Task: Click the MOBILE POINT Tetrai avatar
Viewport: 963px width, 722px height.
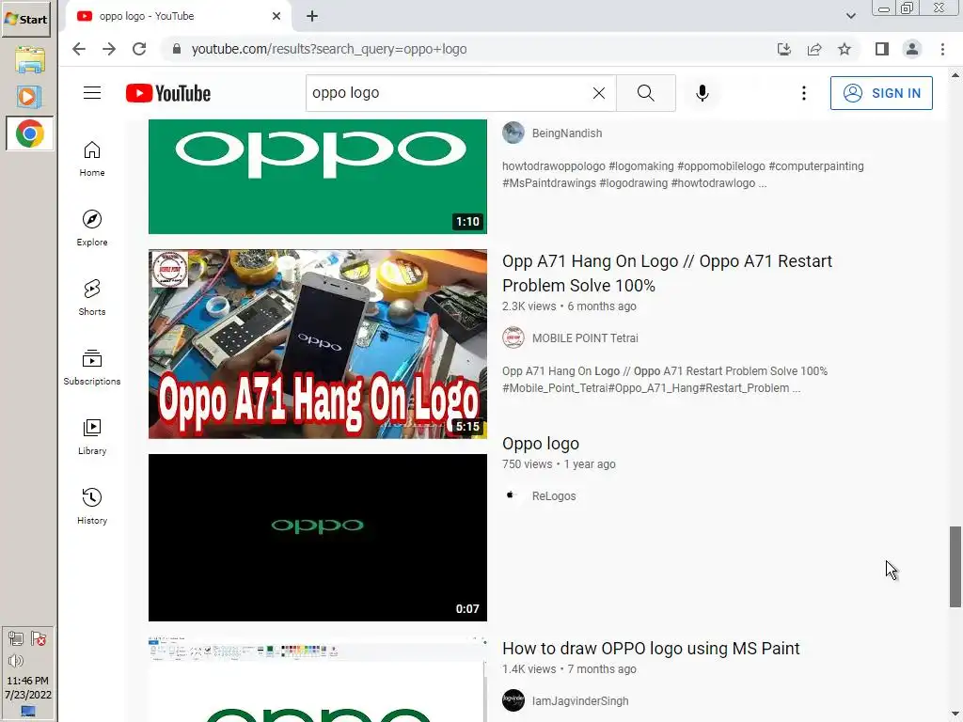Action: [513, 337]
